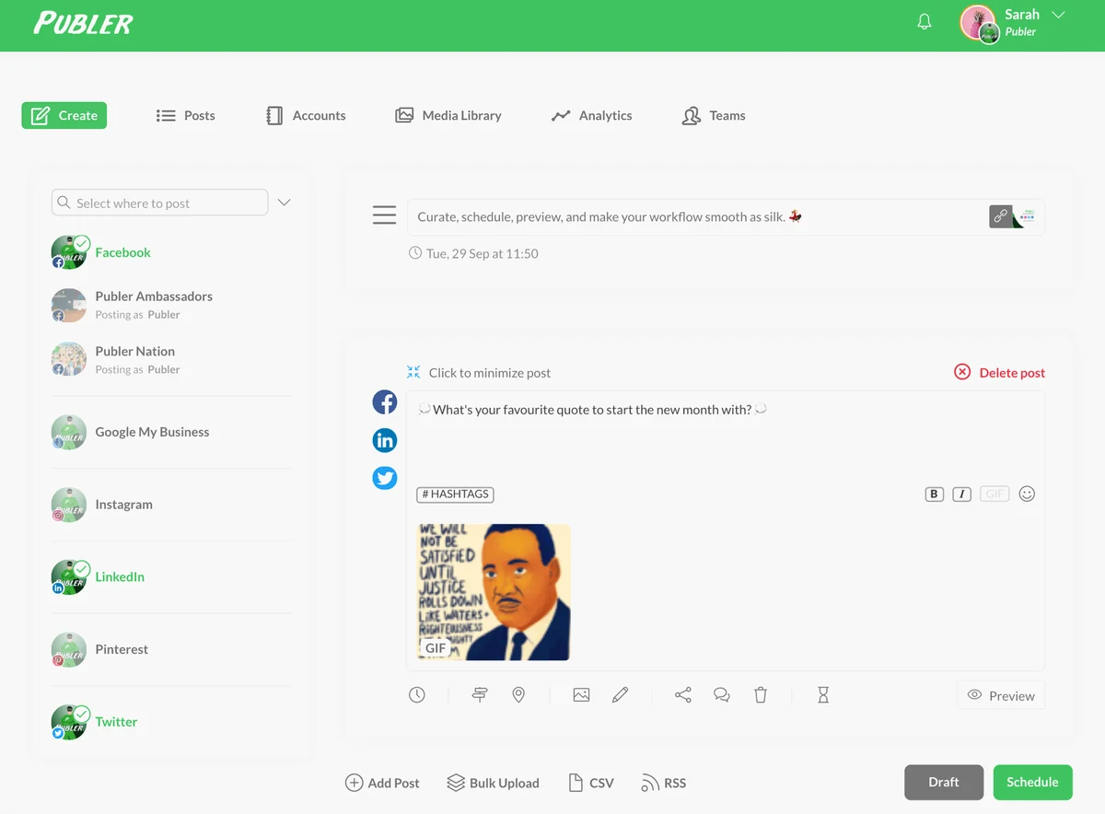Open the link attachment icon beside the title
This screenshot has width=1105, height=814.
[1001, 215]
